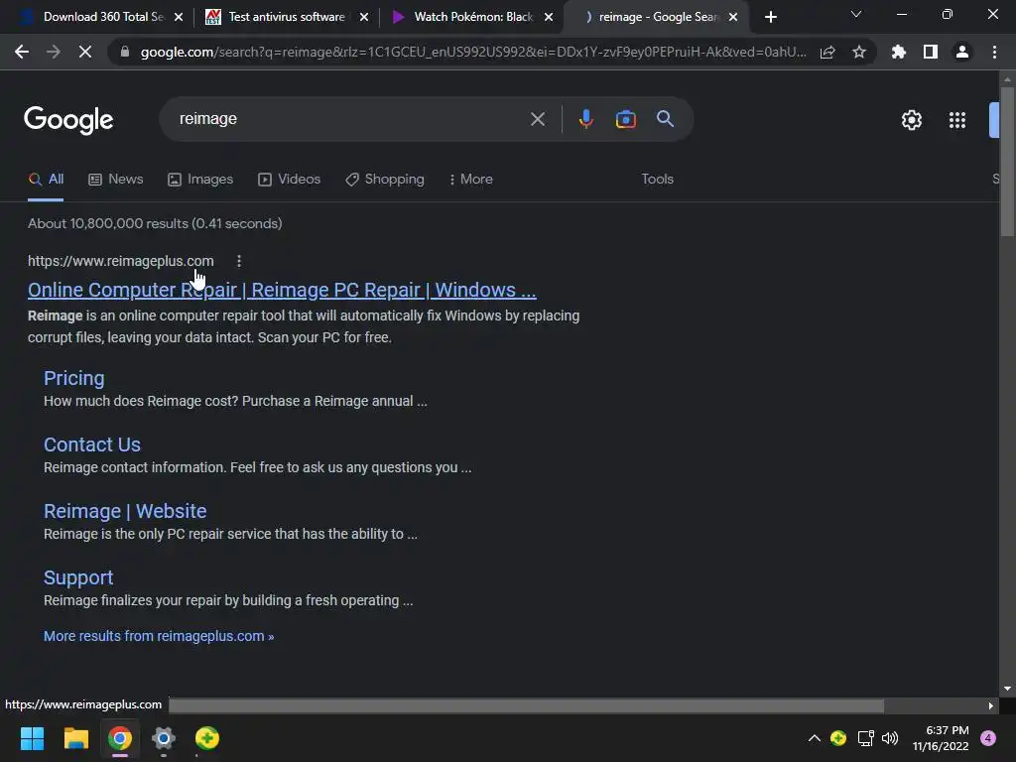Close the Watch Pokémon tab
This screenshot has width=1016, height=762.
pyautogui.click(x=549, y=17)
